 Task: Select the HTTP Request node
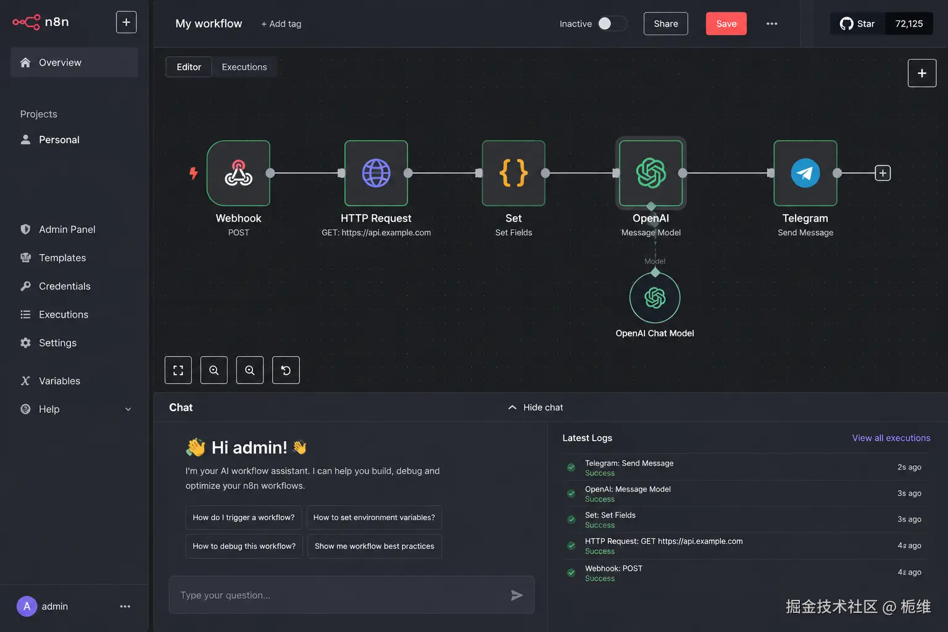376,173
